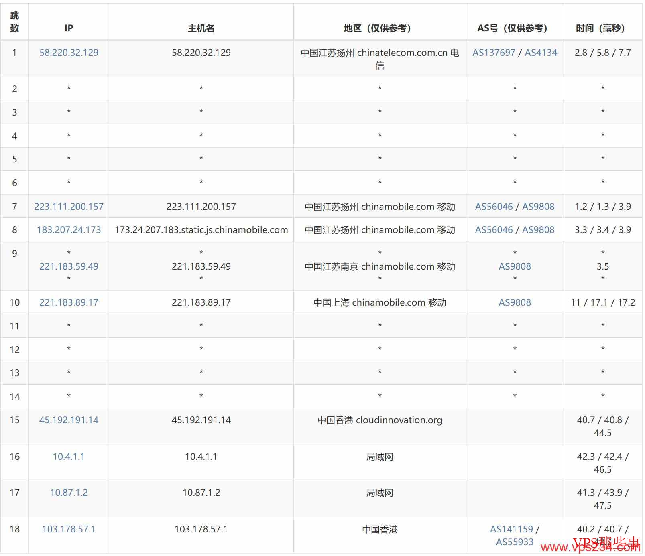645x556 pixels.
Task: Open IP link 10.87.1.2
Action: click(69, 493)
